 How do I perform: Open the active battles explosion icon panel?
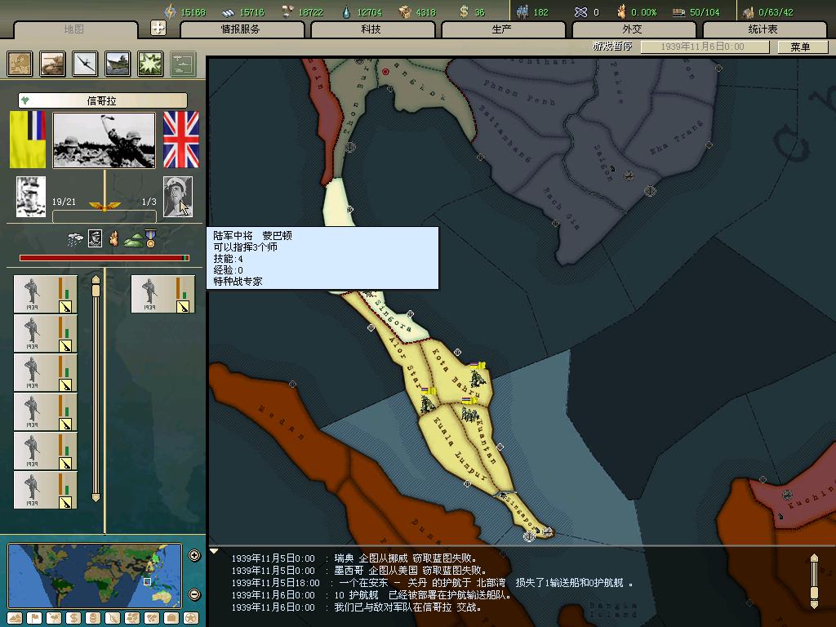(150, 64)
